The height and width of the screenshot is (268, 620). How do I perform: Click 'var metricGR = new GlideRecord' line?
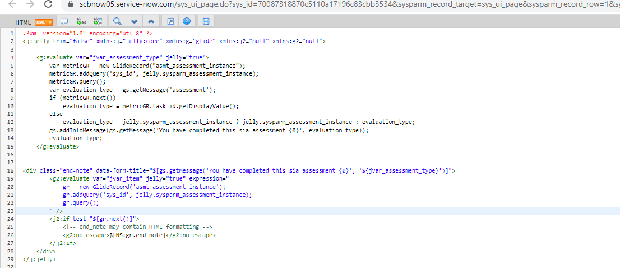pos(147,66)
